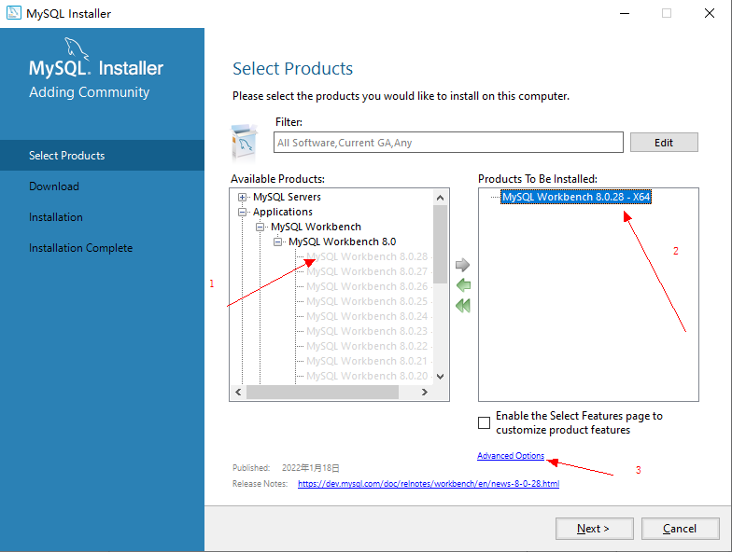Click the Cancel button
The height and width of the screenshot is (552, 732).
(680, 528)
